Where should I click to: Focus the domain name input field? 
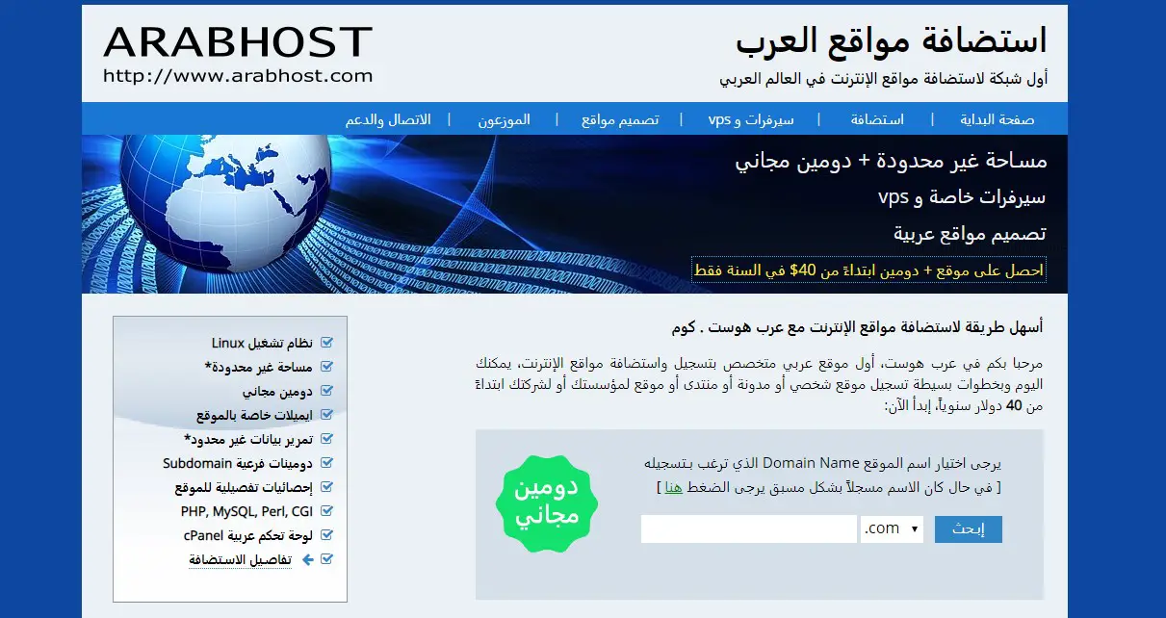coord(749,528)
